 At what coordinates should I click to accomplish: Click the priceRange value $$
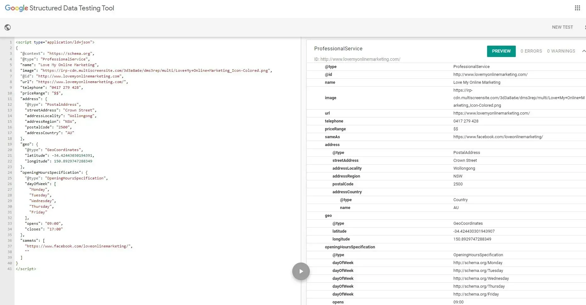[456, 129]
